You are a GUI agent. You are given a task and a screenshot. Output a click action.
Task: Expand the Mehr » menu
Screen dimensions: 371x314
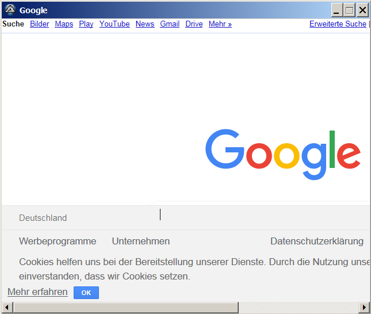pos(220,24)
